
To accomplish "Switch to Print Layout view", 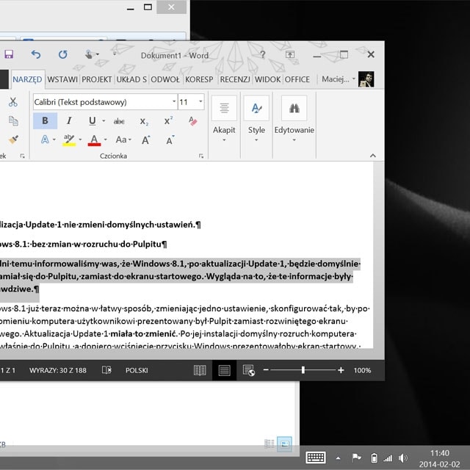I will pyautogui.click(x=224, y=370).
